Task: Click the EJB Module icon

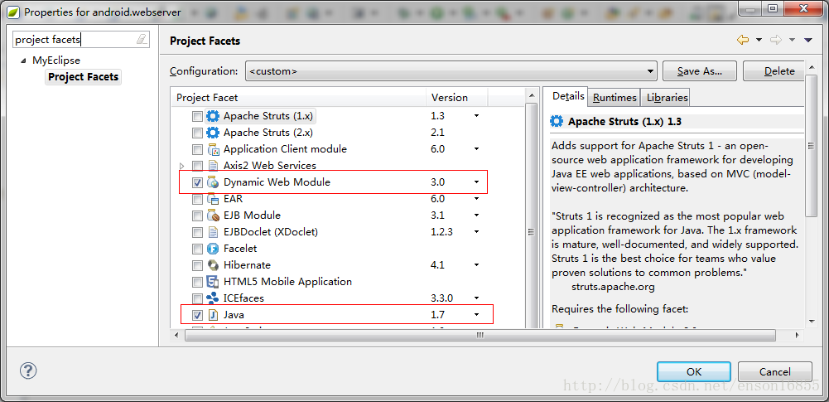Action: tap(213, 216)
